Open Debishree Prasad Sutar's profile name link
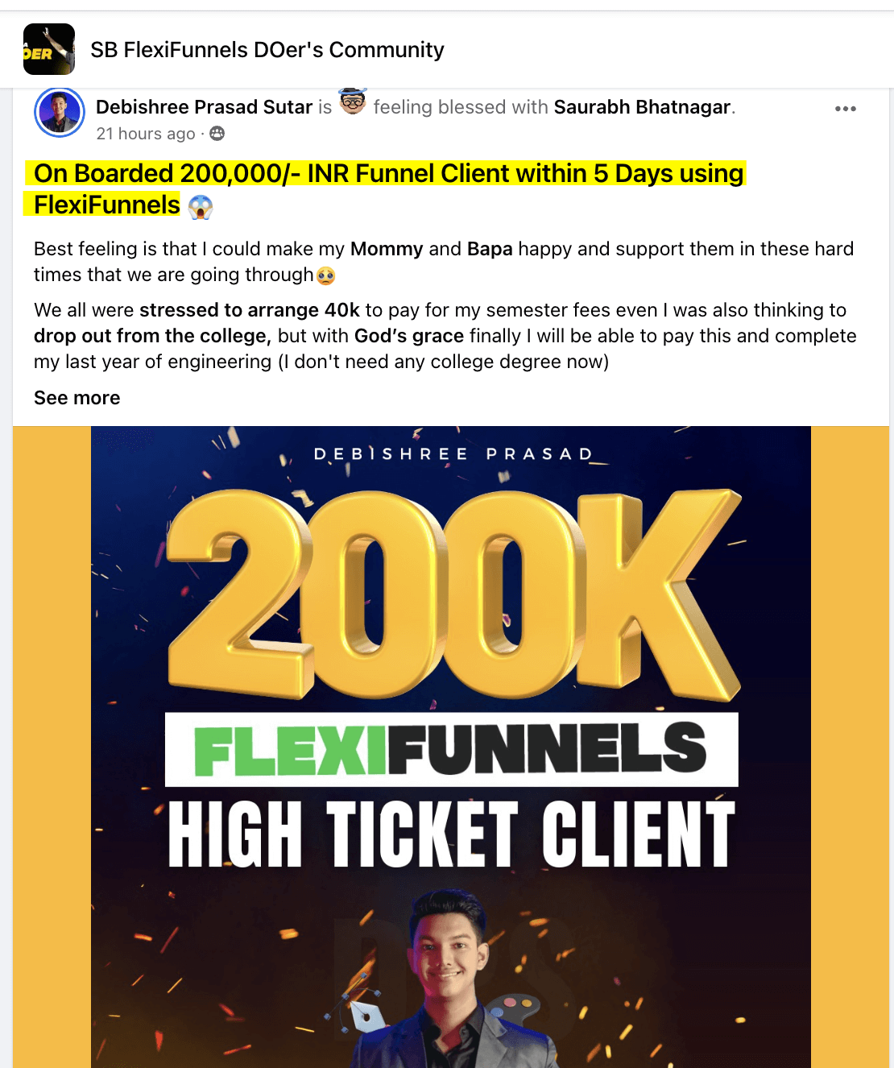 pyautogui.click(x=204, y=107)
